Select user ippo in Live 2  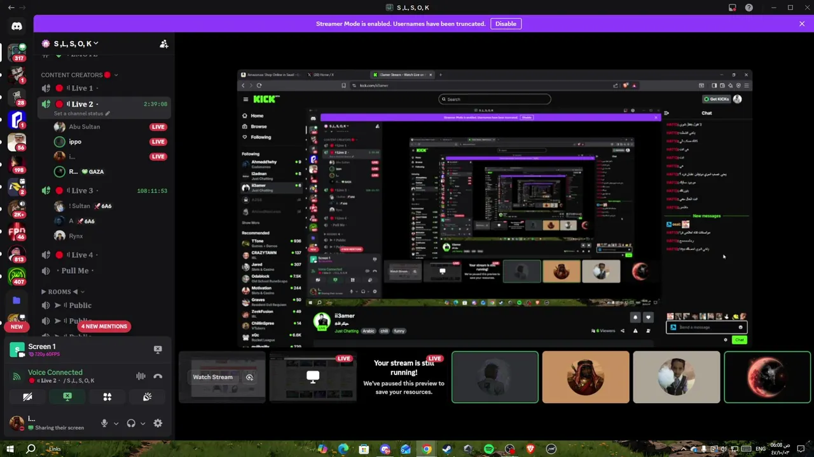[111, 142]
